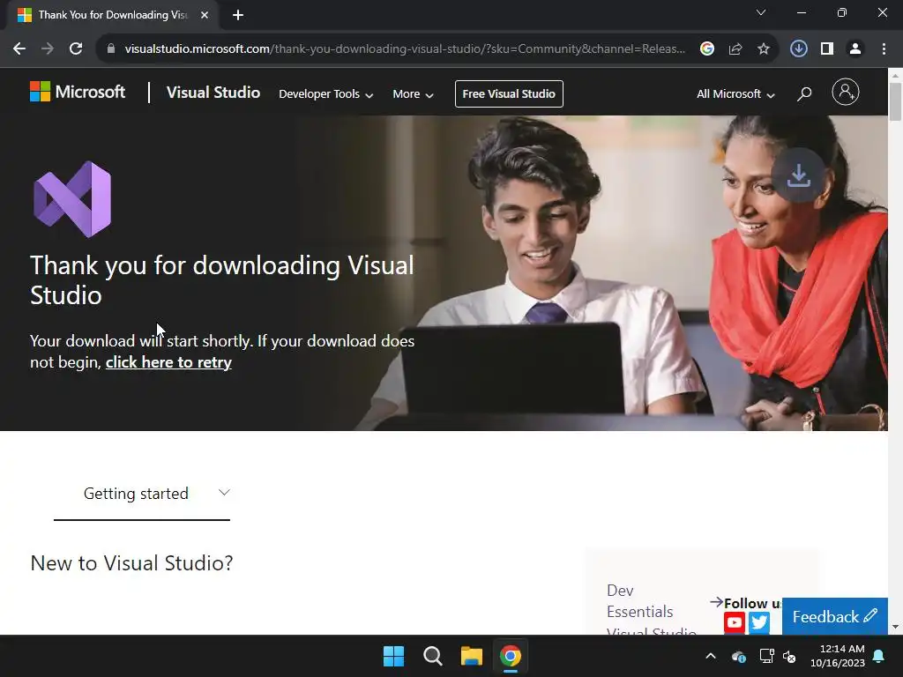Screen dimensions: 903x677
Task: Click the scrollbar up arrow
Action: (x=895, y=75)
